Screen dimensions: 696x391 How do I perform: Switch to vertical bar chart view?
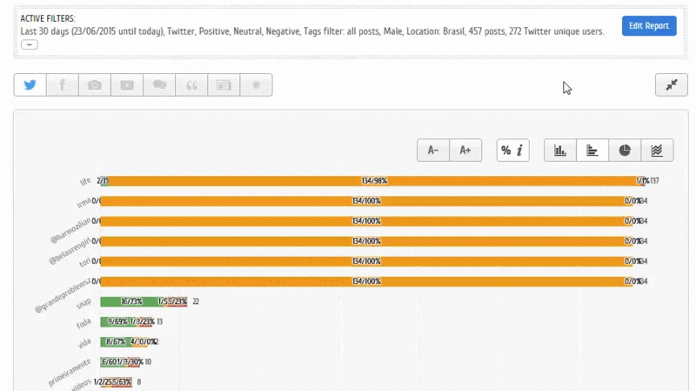(x=560, y=150)
